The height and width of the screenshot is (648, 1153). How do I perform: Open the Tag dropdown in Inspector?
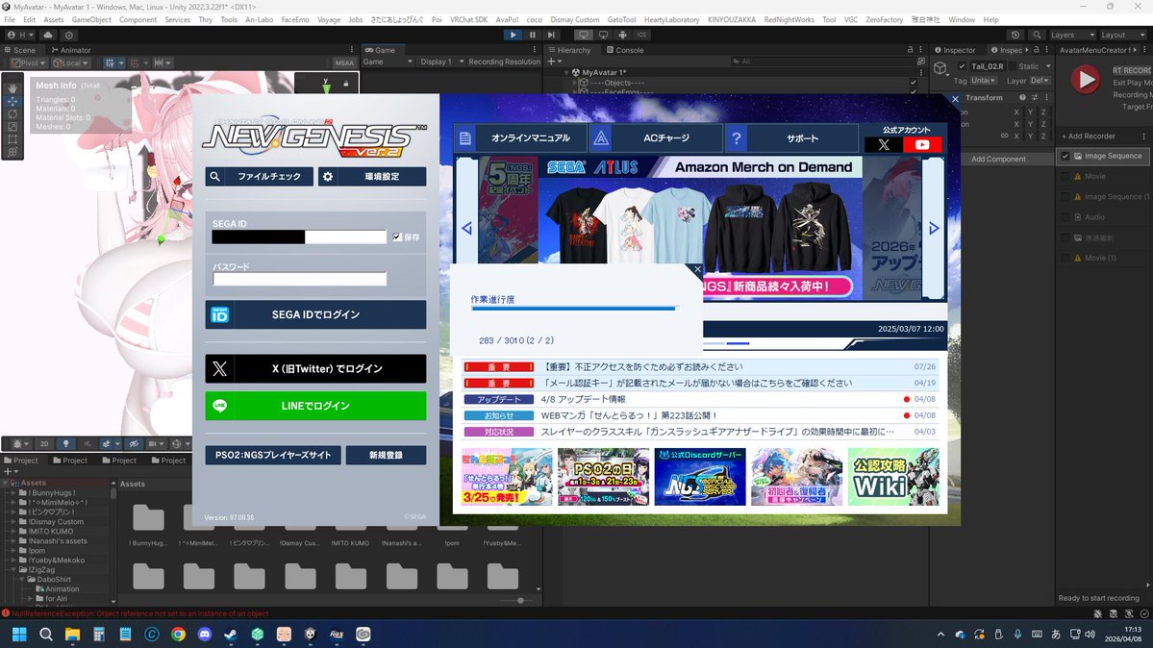984,80
